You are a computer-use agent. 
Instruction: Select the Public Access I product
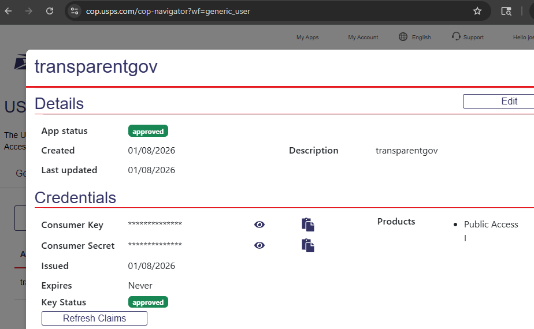[x=491, y=225]
